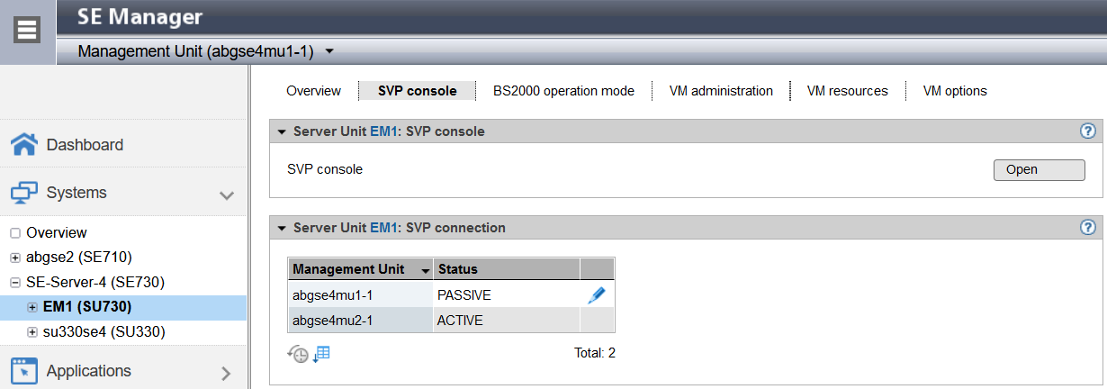Click the export table icon
Image resolution: width=1107 pixels, height=389 pixels.
pyautogui.click(x=321, y=354)
